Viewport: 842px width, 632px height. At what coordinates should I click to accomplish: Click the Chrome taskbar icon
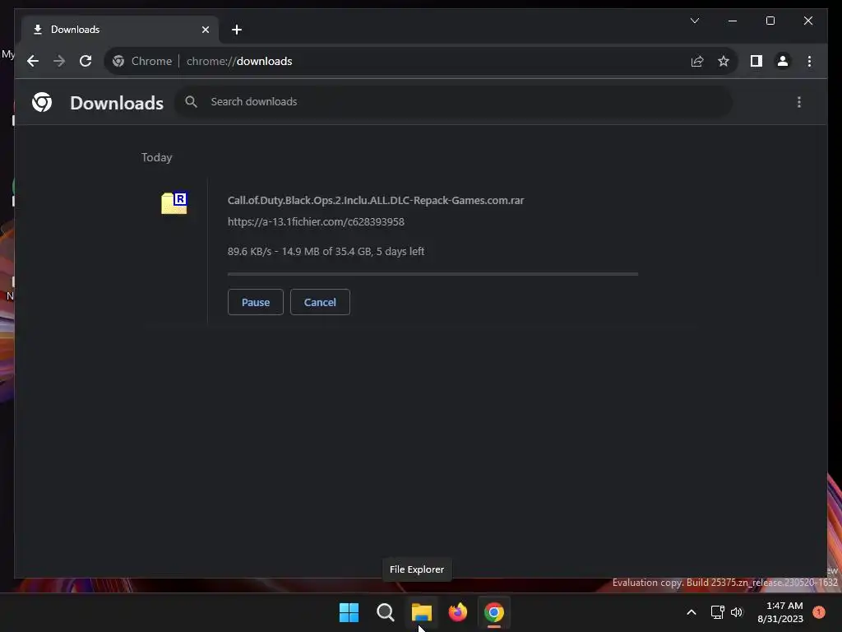click(x=494, y=612)
